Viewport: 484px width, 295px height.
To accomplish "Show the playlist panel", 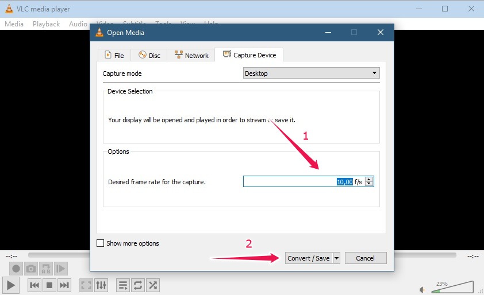I will [123, 285].
